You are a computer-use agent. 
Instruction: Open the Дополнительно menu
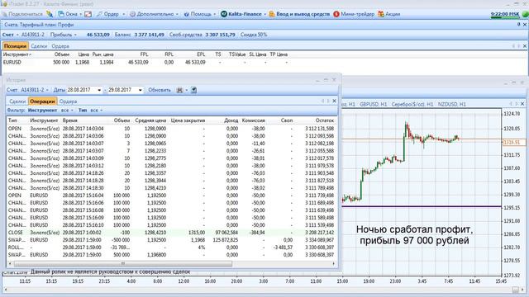[154, 14]
